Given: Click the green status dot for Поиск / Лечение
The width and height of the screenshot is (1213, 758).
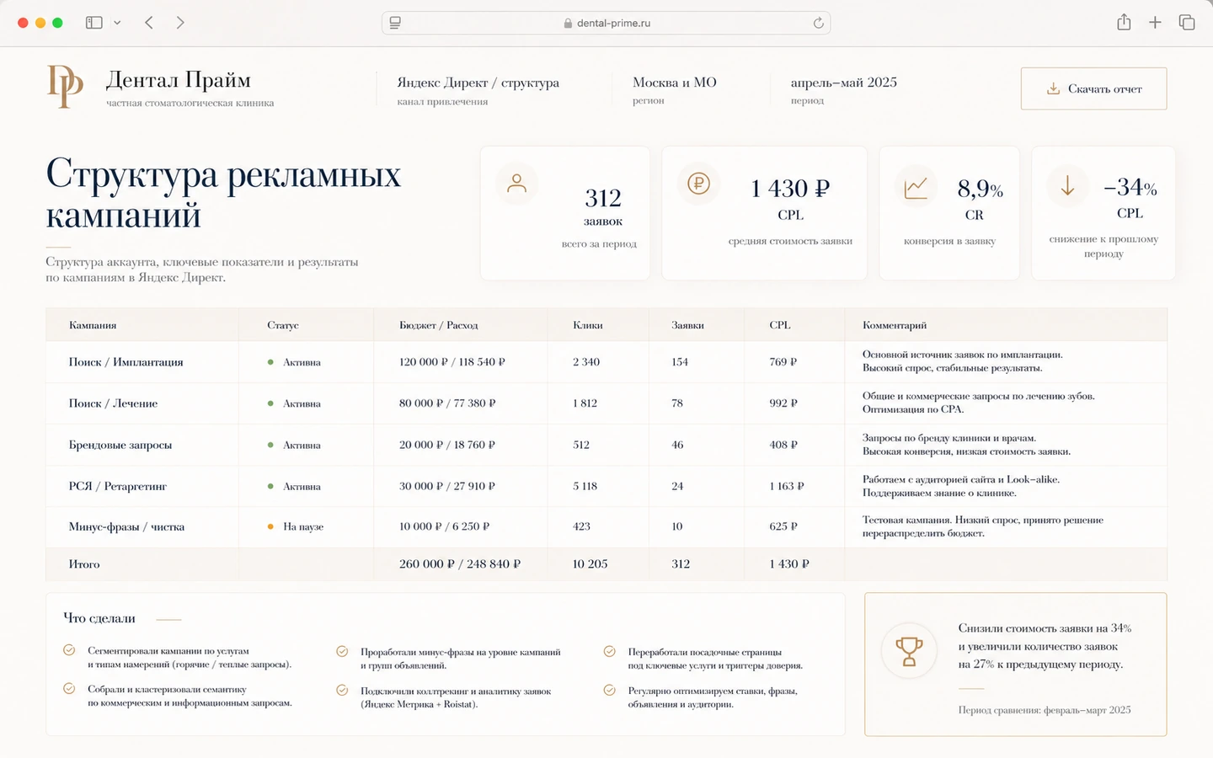Looking at the screenshot, I should pos(270,403).
